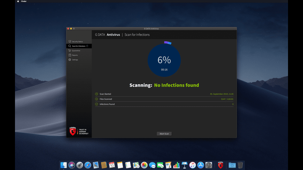The width and height of the screenshot is (303, 170).
Task: Click the G DATA shield logo in sidebar
Action: point(73,131)
